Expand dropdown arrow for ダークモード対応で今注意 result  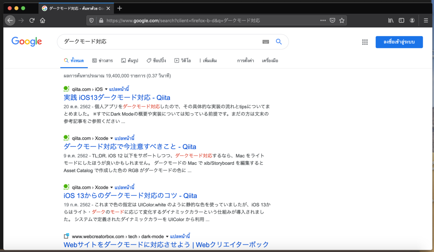tap(112, 138)
